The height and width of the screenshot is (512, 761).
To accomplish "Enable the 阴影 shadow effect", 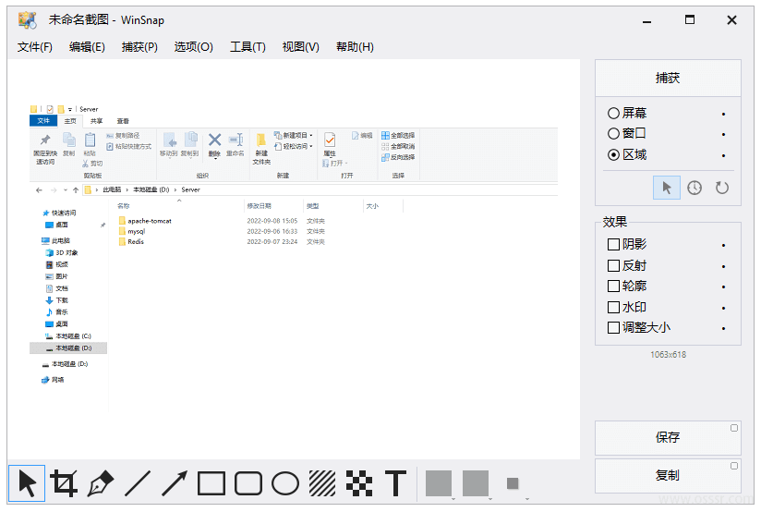I will point(627,244).
